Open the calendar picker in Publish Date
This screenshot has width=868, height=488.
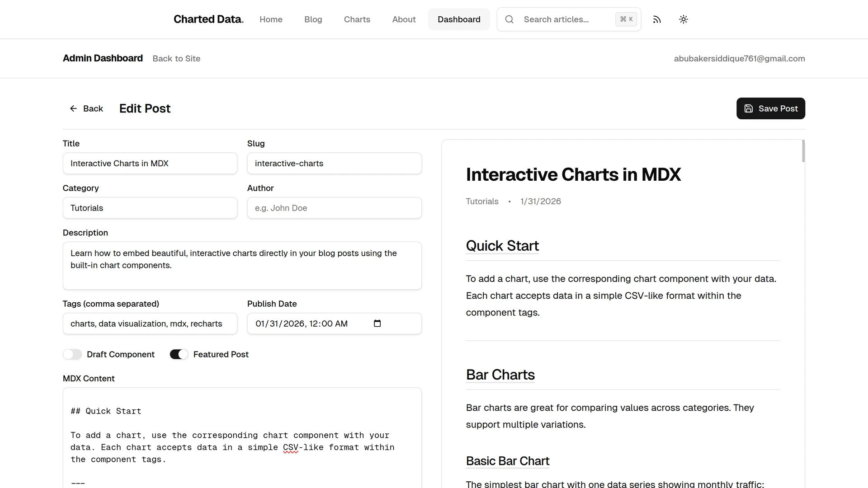(377, 324)
